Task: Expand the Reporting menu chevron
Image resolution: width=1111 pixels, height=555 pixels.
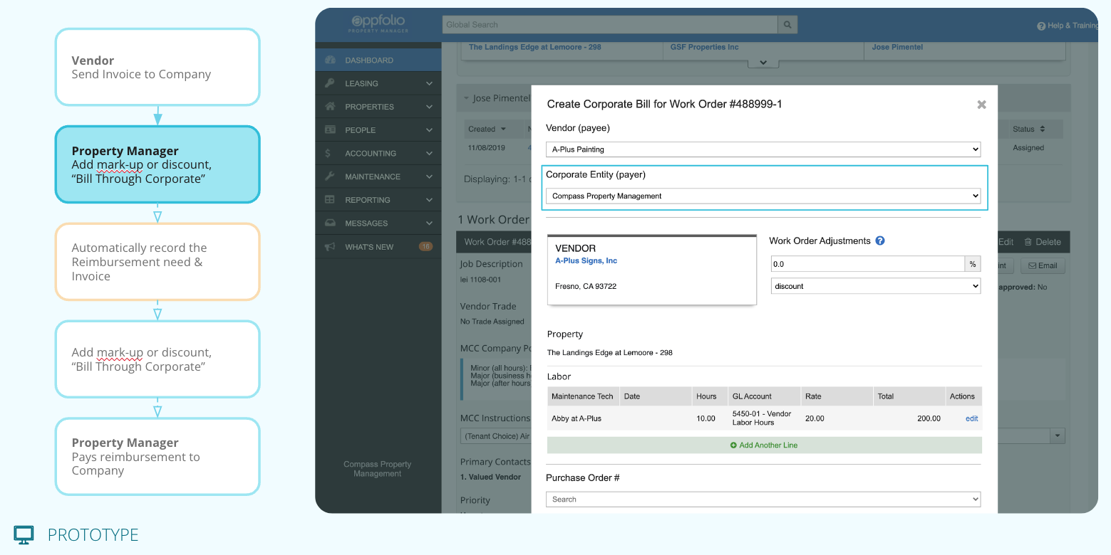Action: click(x=429, y=200)
